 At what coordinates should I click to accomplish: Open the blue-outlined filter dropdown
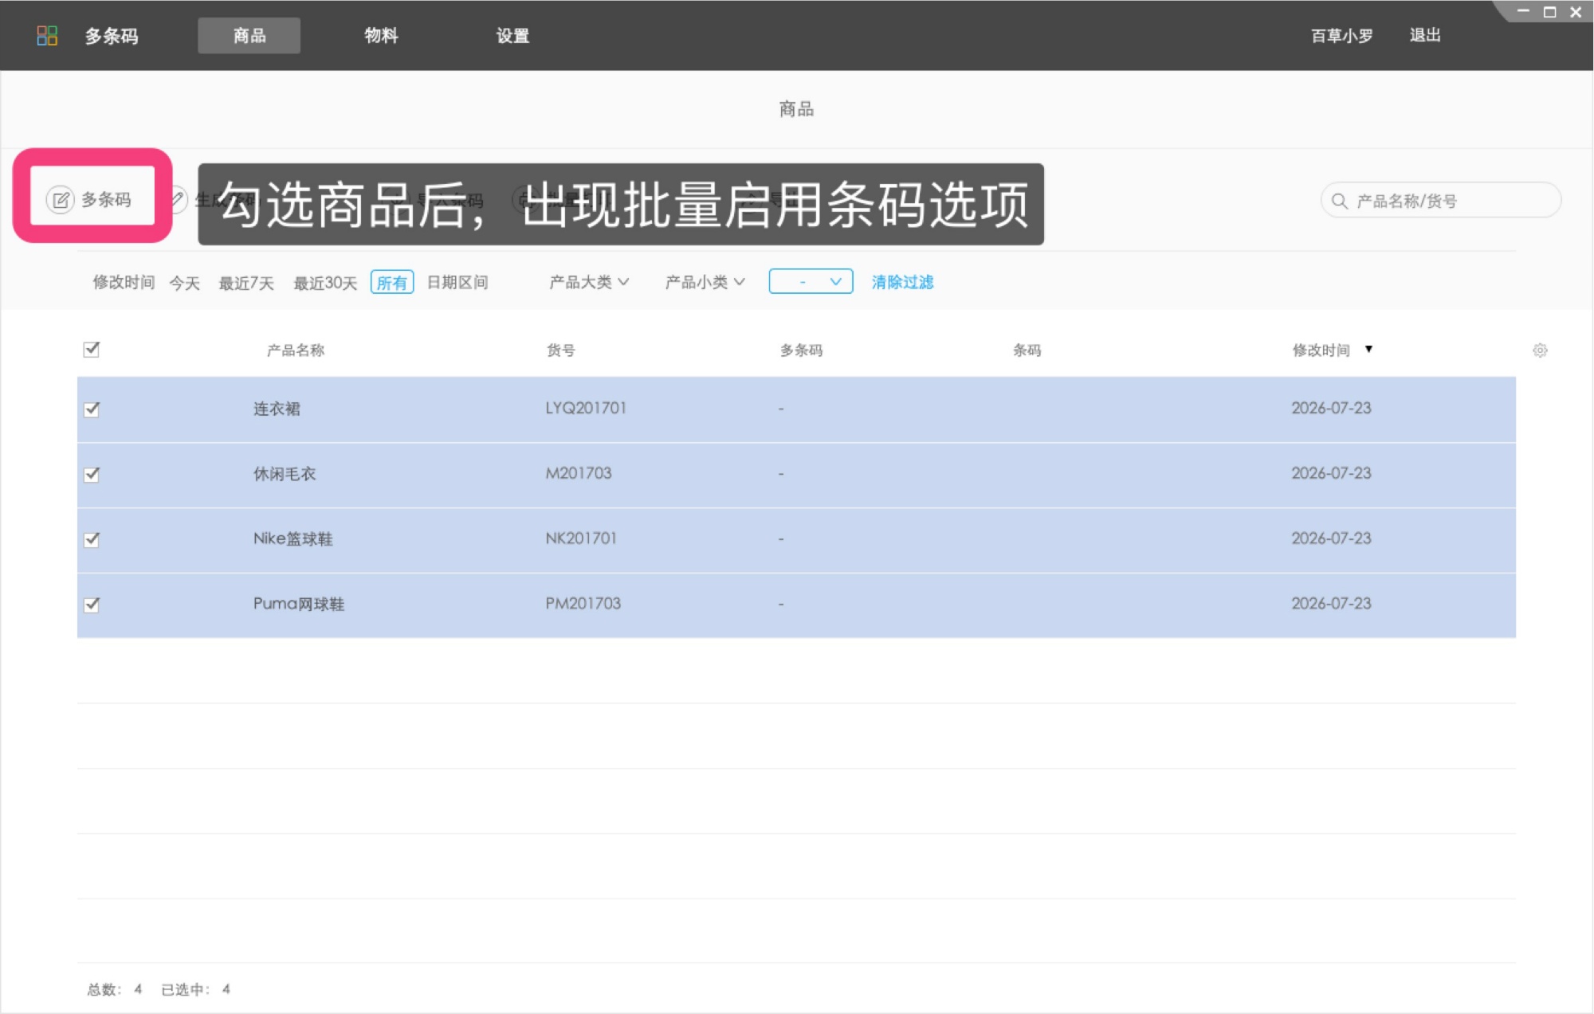pyautogui.click(x=811, y=281)
